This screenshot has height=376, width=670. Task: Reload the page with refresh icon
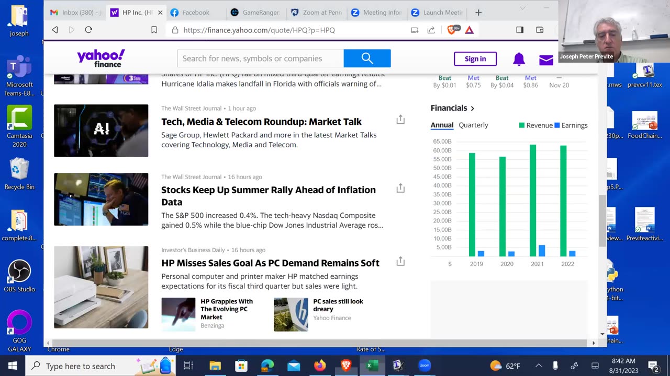click(x=88, y=30)
